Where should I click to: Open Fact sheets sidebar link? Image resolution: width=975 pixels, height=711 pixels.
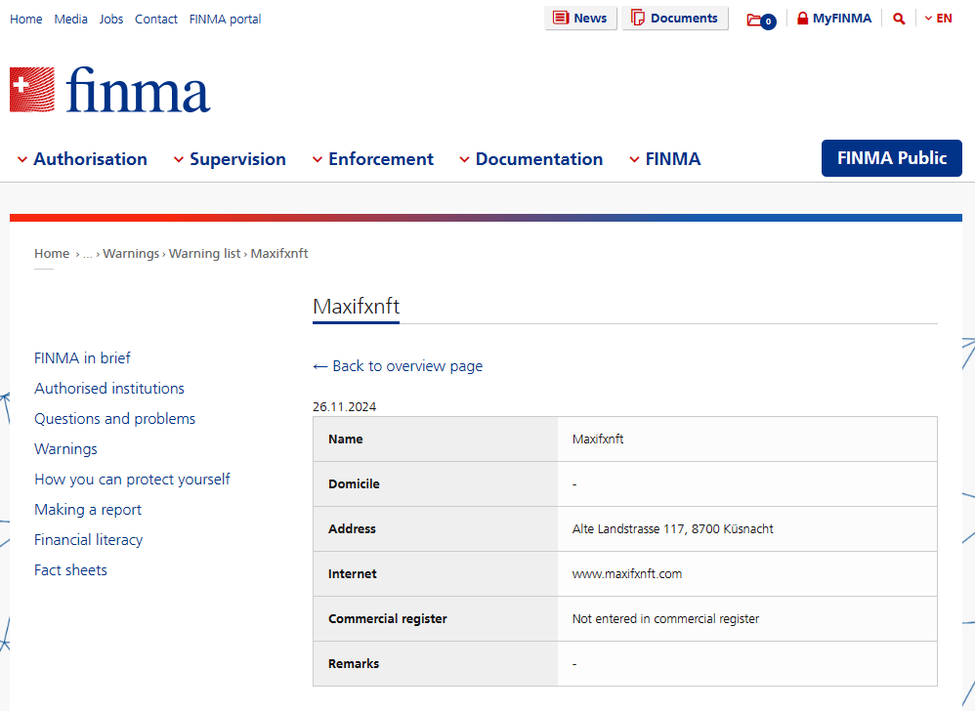71,570
